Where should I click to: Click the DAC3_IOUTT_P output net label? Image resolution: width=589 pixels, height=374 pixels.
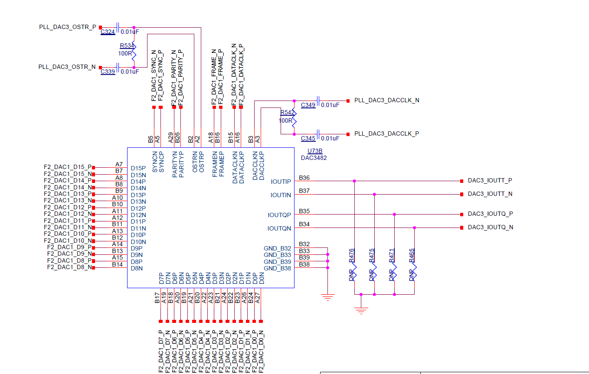point(490,180)
